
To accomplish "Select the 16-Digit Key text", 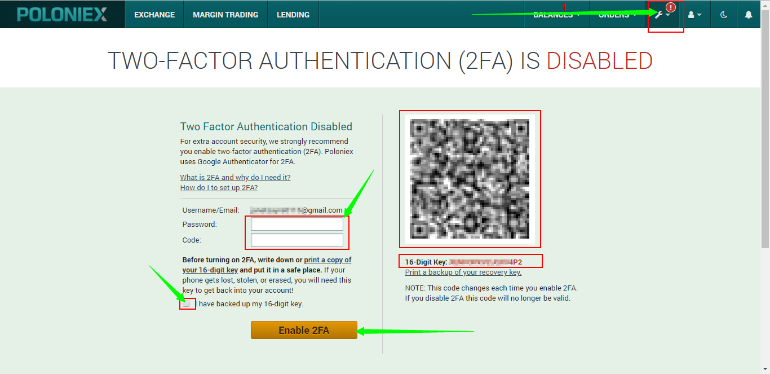I will (464, 262).
